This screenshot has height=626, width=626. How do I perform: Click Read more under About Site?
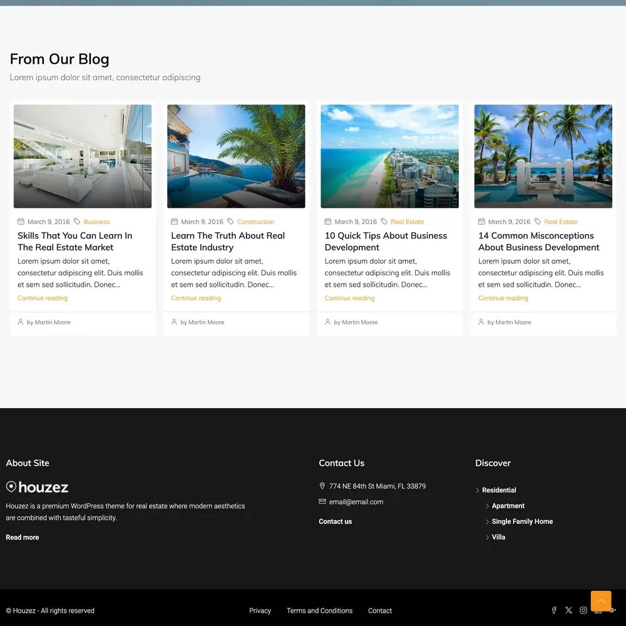(x=23, y=537)
